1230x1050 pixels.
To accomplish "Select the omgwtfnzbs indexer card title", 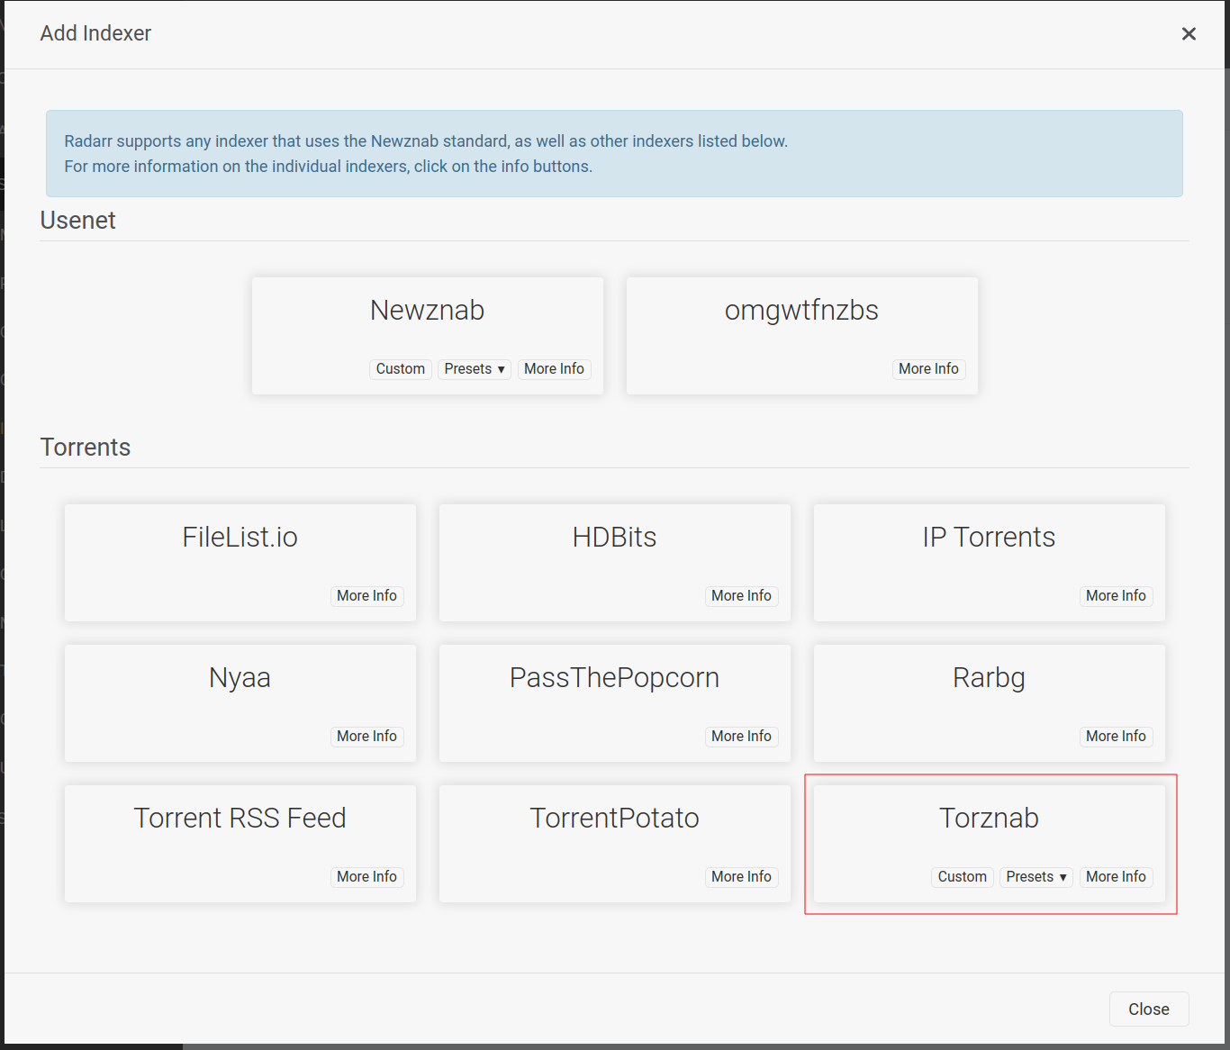I will [801, 310].
